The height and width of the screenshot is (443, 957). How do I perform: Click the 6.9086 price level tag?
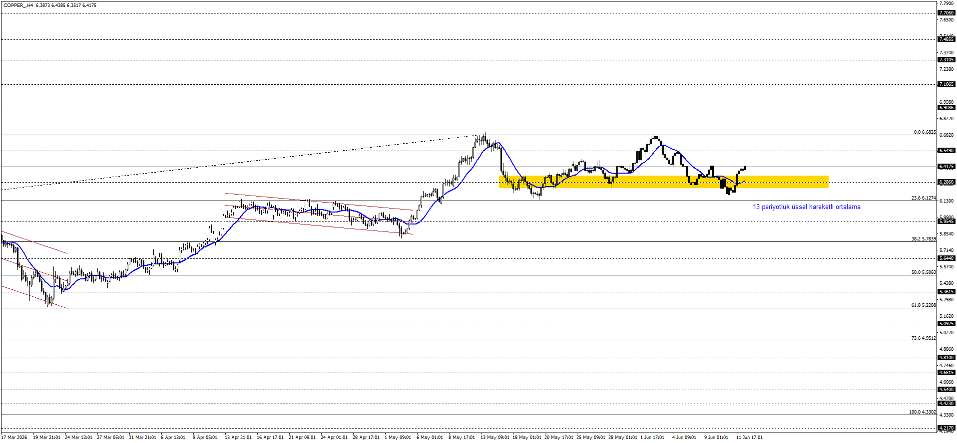pyautogui.click(x=947, y=108)
